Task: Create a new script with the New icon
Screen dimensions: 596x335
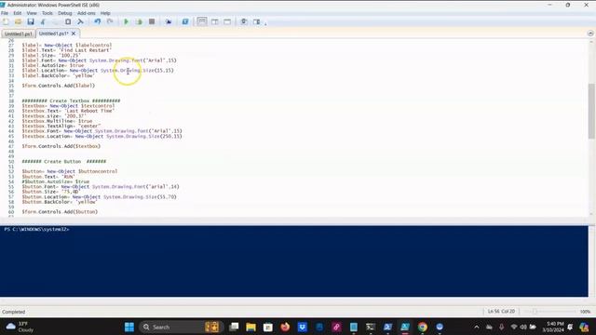Action: 6,21
